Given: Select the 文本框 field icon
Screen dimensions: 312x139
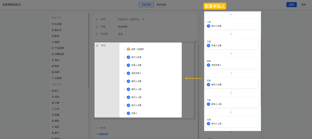Looking at the screenshot, I should tap(53, 24).
